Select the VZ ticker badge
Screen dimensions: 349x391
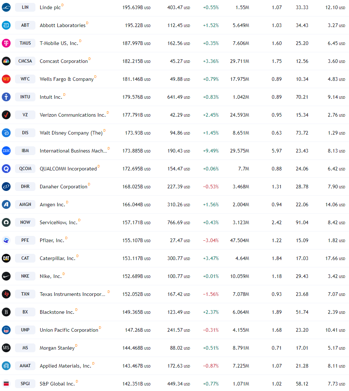coord(25,115)
